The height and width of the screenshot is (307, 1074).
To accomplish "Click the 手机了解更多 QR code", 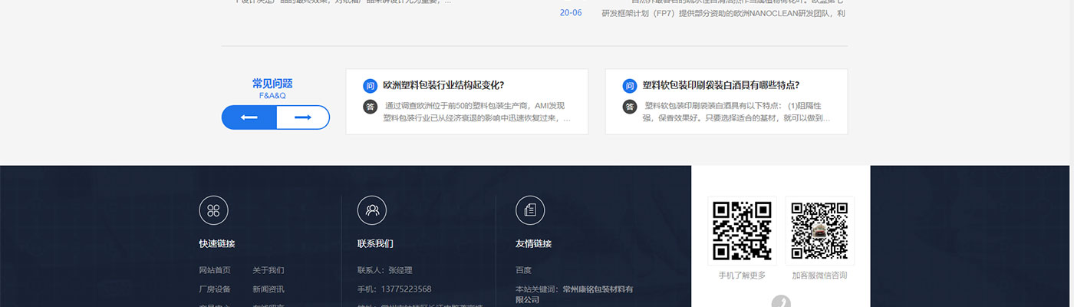I will pos(742,231).
